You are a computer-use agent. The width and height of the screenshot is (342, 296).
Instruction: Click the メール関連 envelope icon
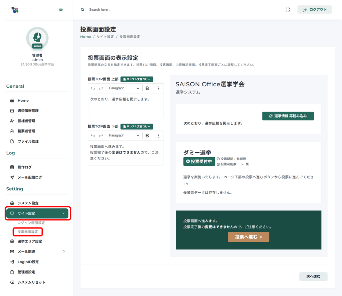pos(12,252)
